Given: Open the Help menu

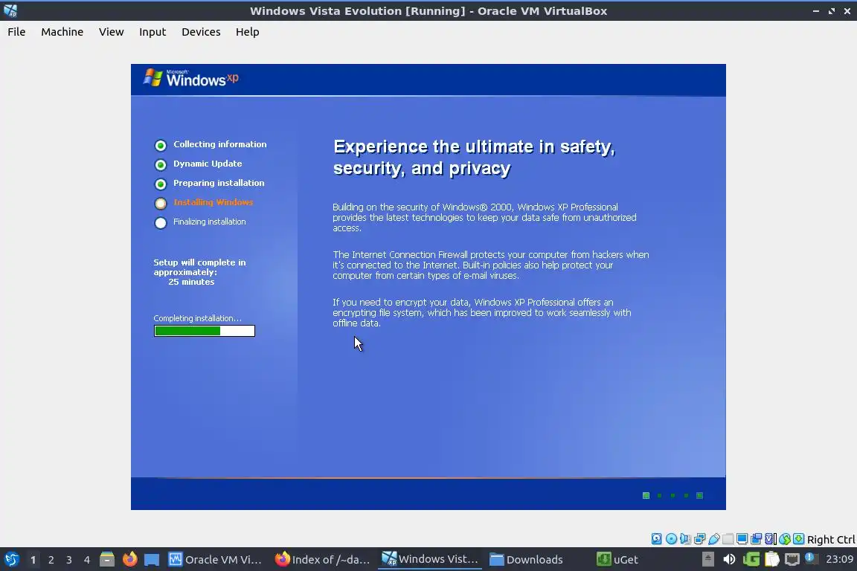Looking at the screenshot, I should click(x=247, y=32).
